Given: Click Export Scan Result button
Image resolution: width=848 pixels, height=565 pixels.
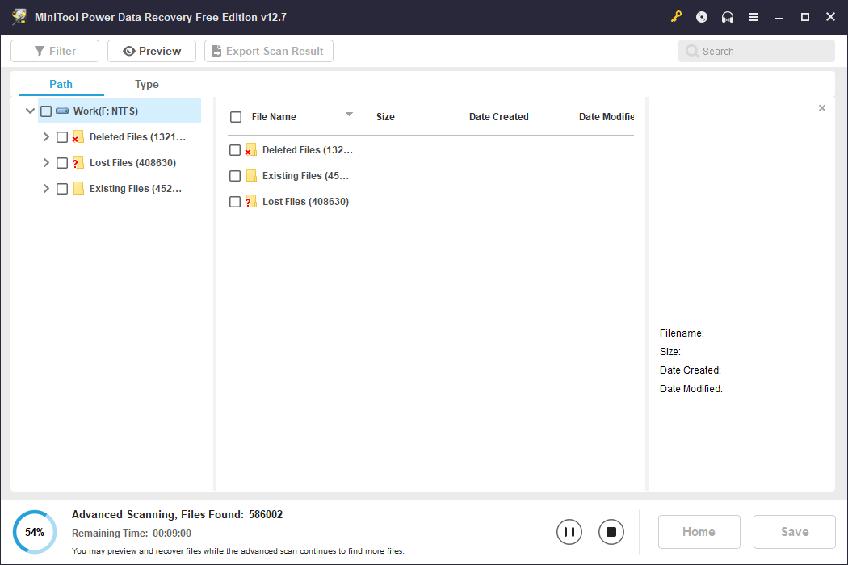Looking at the screenshot, I should 269,51.
